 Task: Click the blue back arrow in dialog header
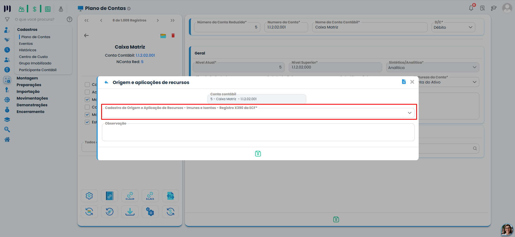[107, 82]
